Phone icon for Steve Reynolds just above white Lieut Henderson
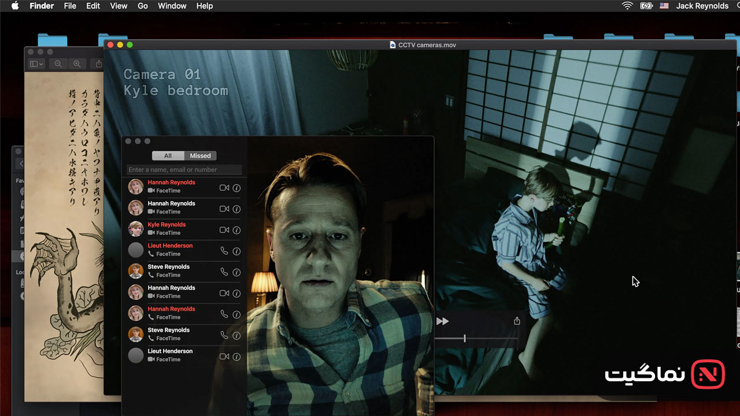The height and width of the screenshot is (416, 740). point(224,335)
